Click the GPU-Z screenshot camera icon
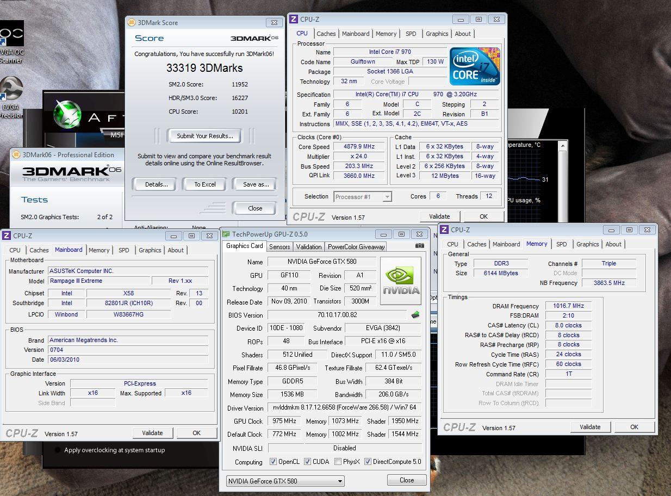The image size is (671, 496). [419, 246]
